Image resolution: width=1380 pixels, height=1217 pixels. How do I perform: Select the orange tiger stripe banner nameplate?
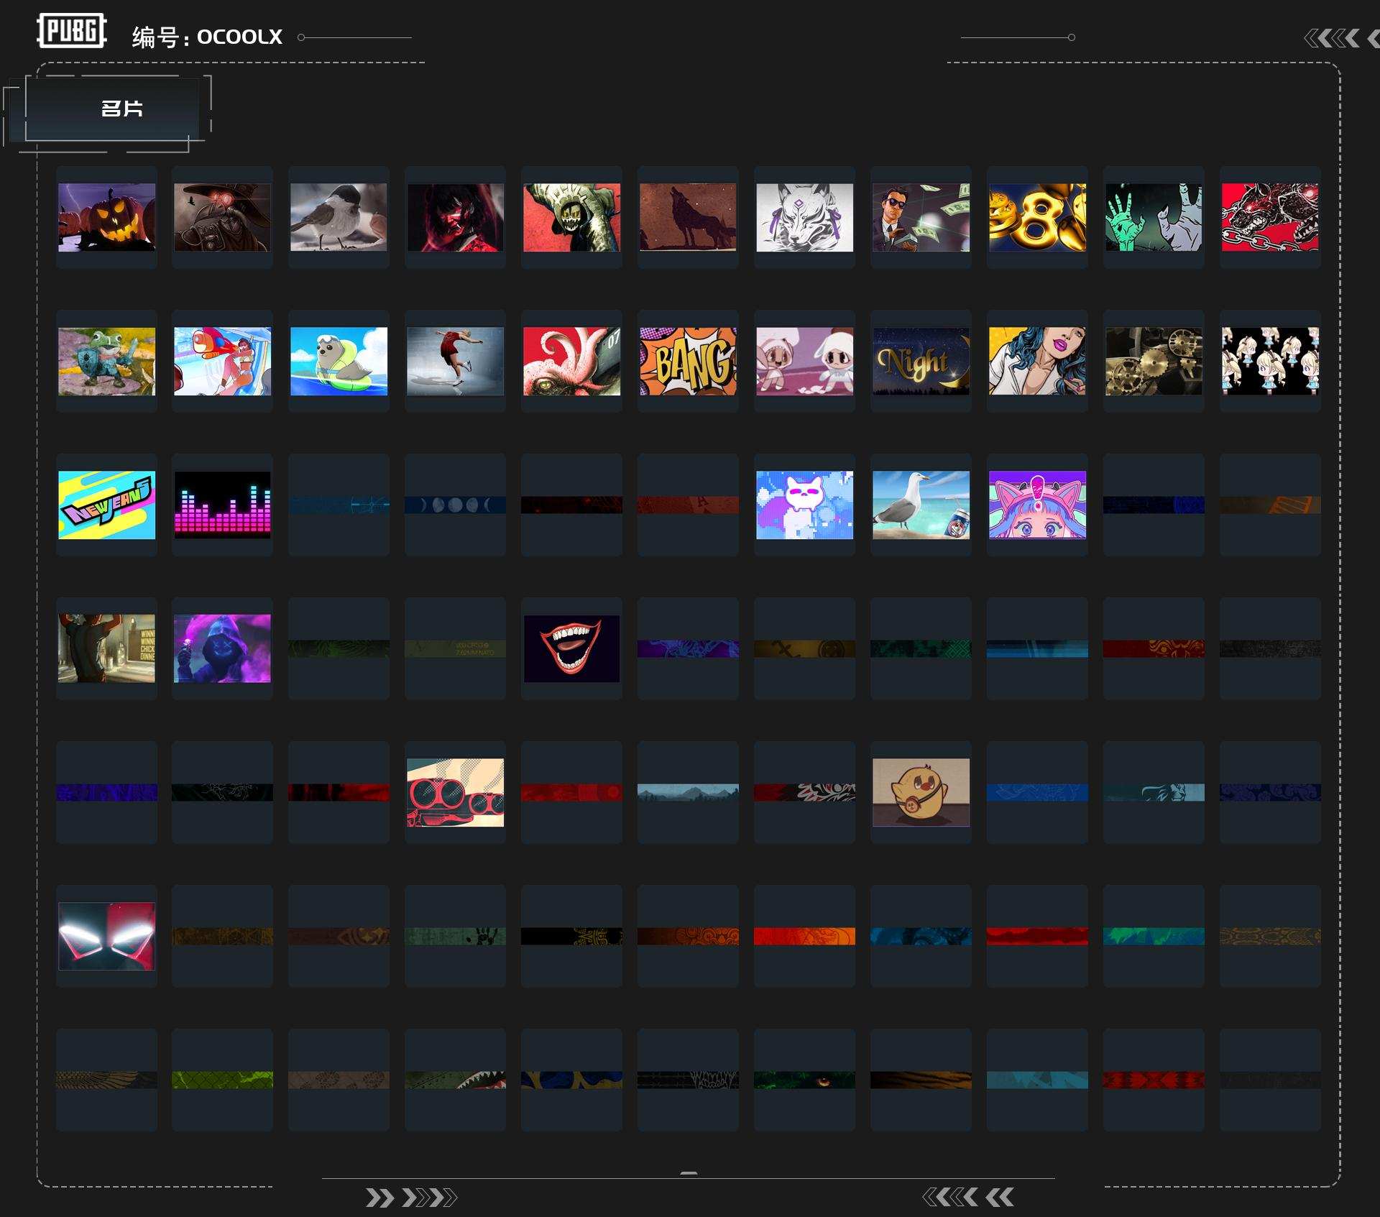pyautogui.click(x=921, y=1080)
